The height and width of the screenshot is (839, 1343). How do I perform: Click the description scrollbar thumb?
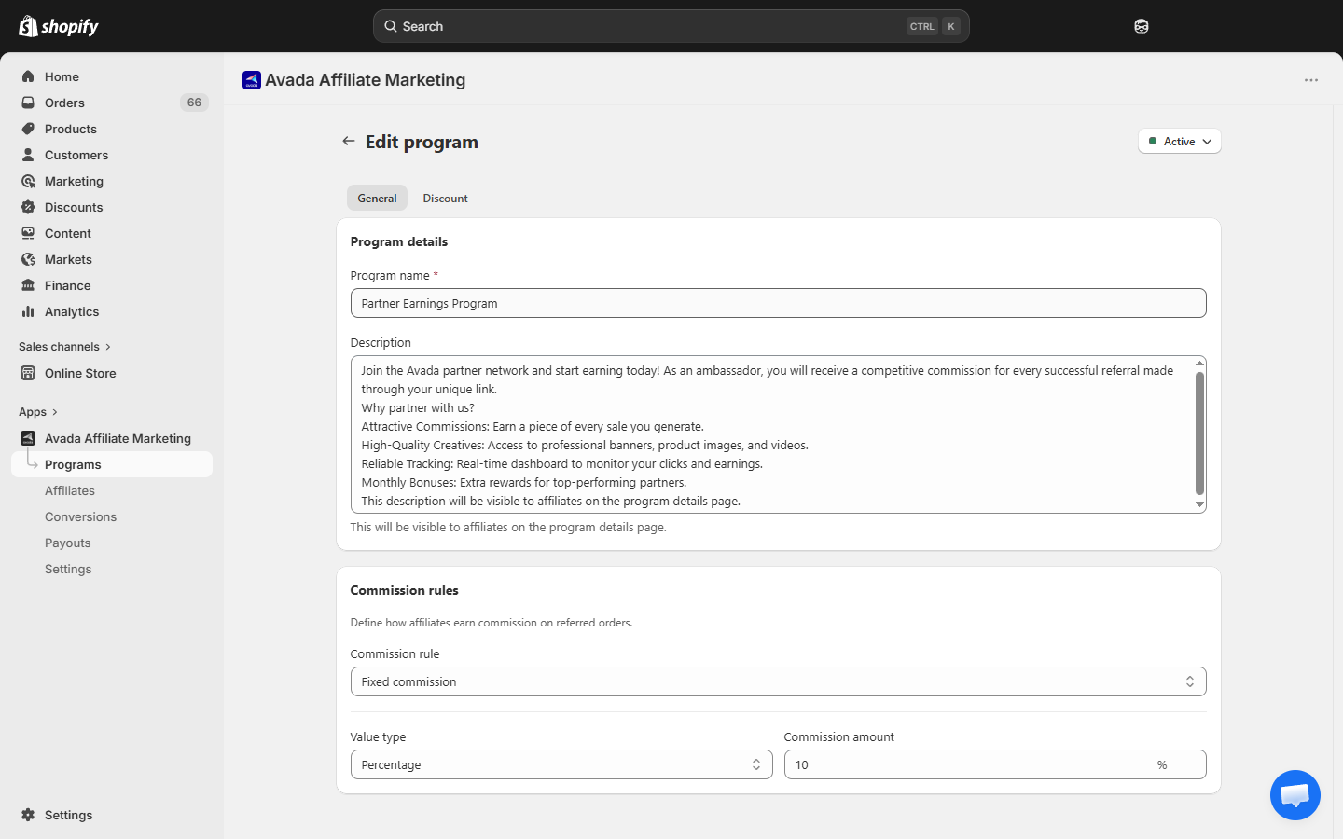(x=1199, y=433)
